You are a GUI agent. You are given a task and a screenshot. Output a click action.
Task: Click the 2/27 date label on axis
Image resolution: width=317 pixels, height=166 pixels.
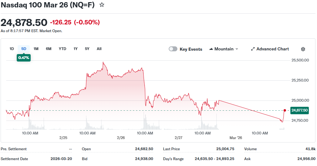[x=179, y=138]
